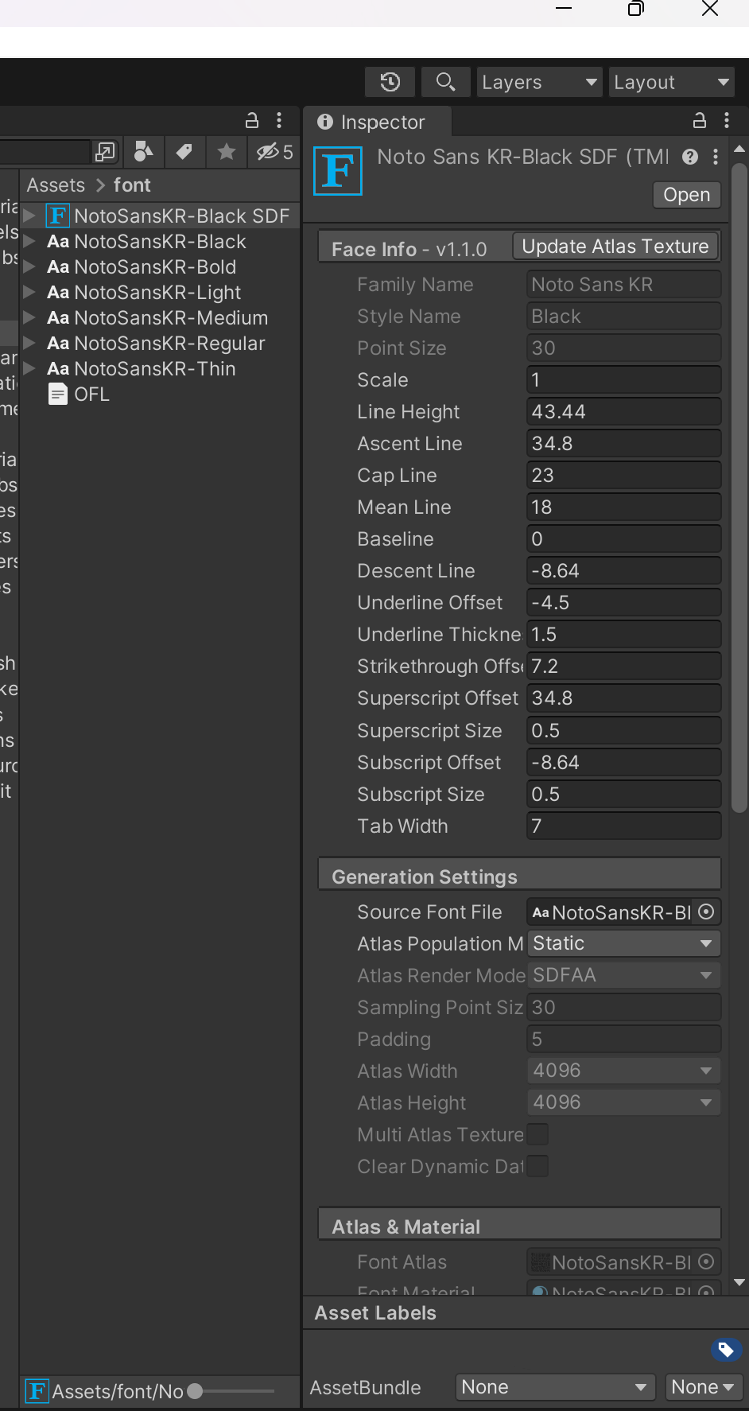Expand NotoSansKR-Bold font row
The height and width of the screenshot is (1411, 749).
tap(29, 266)
